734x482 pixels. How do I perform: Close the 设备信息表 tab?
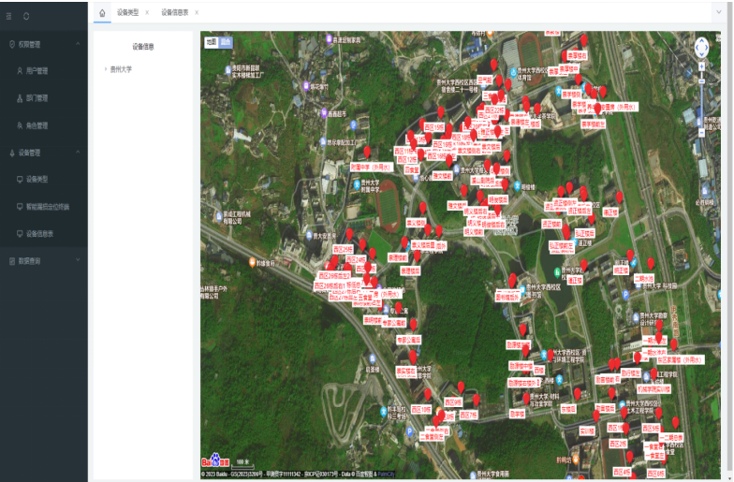(197, 13)
